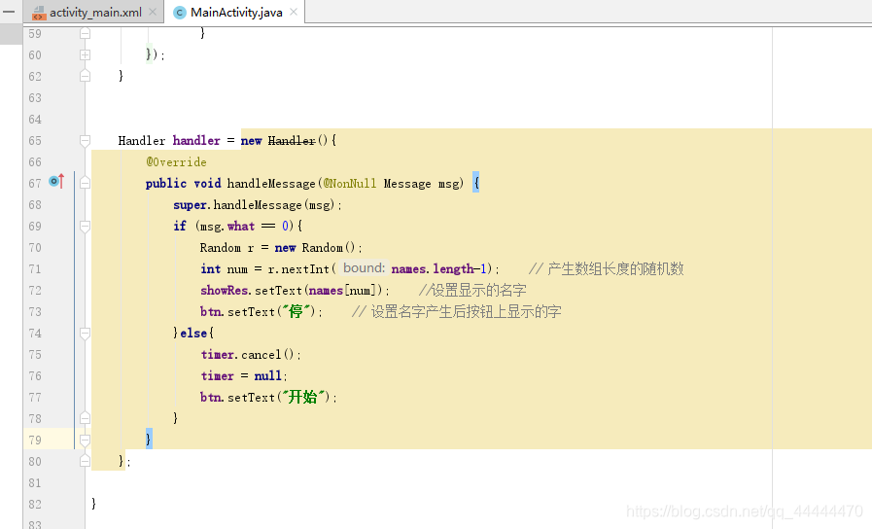This screenshot has width=872, height=529.
Task: Switch to the activity_main.xml tab
Action: (x=95, y=13)
